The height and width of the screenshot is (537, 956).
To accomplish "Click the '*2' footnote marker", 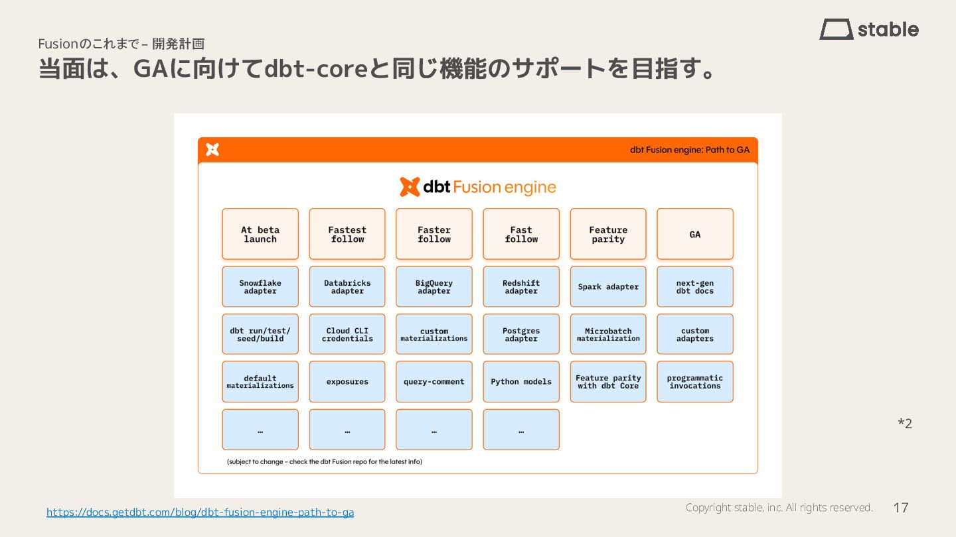I will [905, 424].
